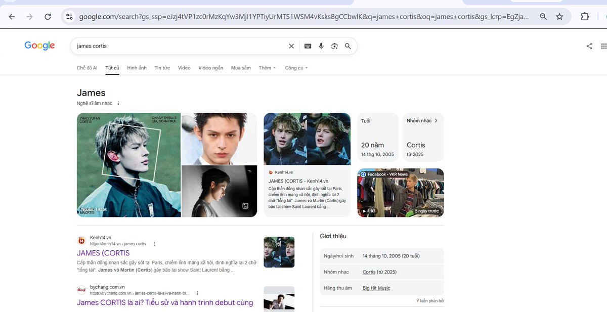Click the browser forward arrow
Viewport: 607px width, 312px height.
(x=29, y=17)
